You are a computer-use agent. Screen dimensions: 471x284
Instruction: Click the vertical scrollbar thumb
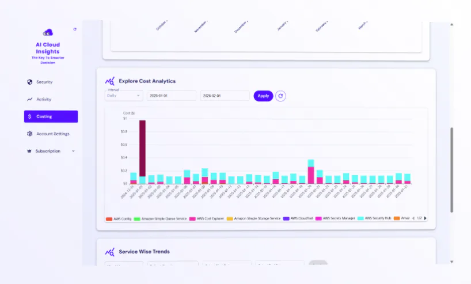tap(451, 170)
